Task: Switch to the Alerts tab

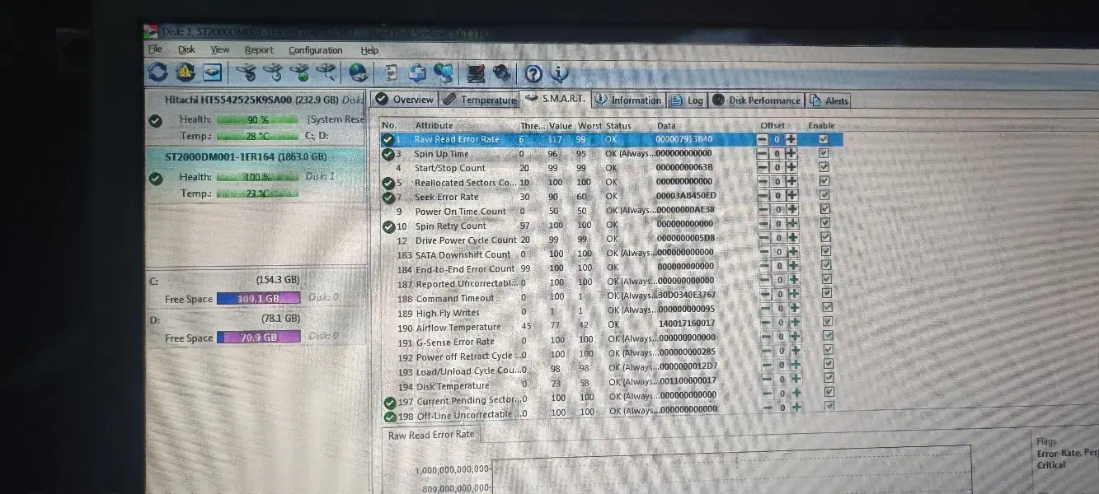Action: 829,100
